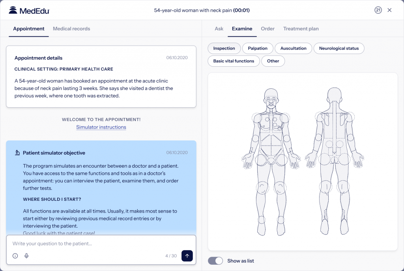Open the Simulator instructions link
Viewport: 404px width, 271px height.
click(101, 127)
